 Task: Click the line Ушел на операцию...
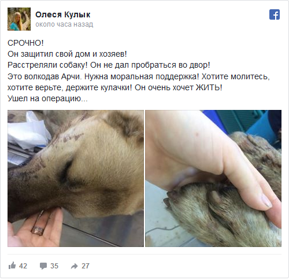[x=47, y=98]
